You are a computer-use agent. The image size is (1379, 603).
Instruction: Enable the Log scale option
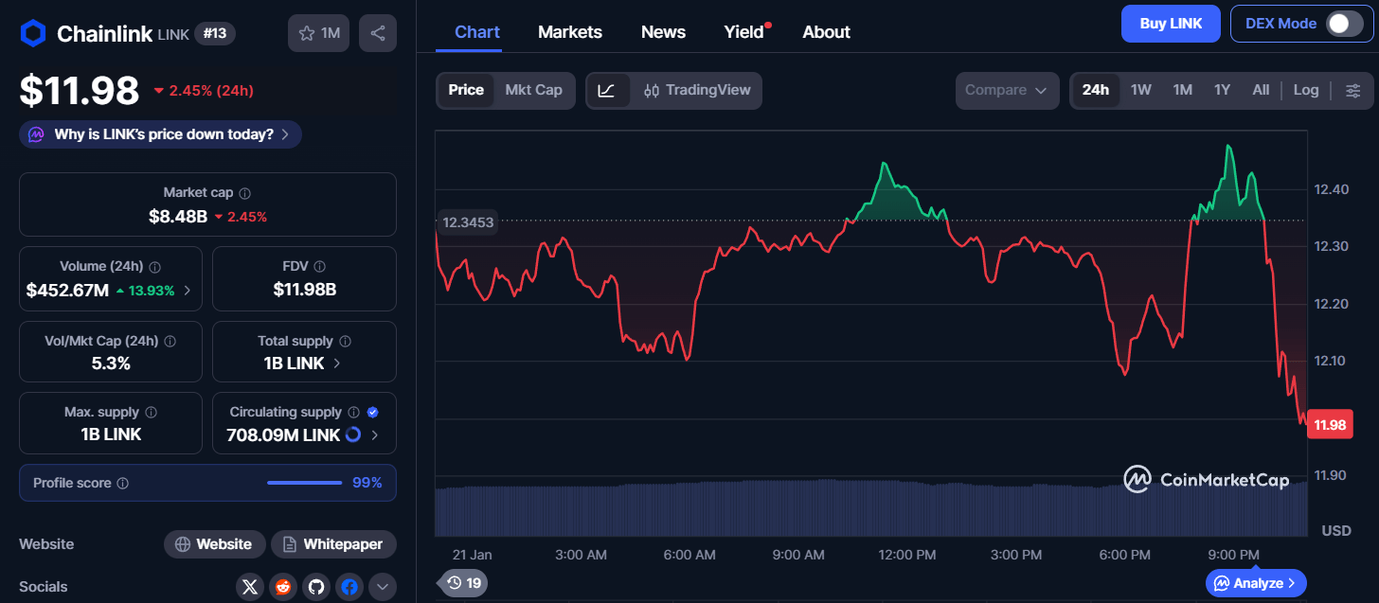(x=1305, y=90)
